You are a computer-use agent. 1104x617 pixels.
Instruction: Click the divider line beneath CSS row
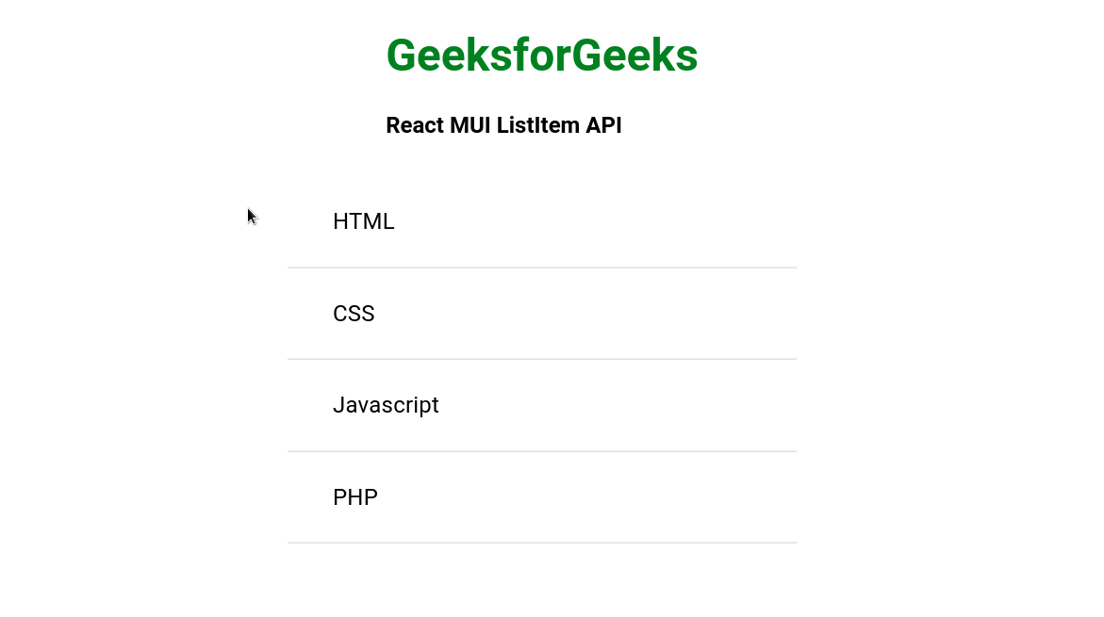click(x=542, y=360)
